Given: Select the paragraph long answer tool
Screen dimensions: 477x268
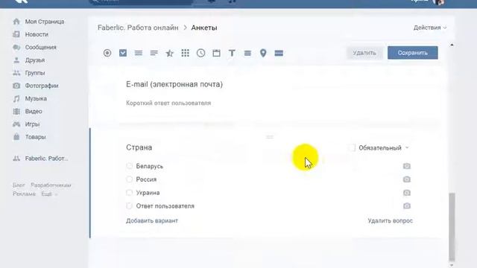Looking at the screenshot, I should [247, 53].
